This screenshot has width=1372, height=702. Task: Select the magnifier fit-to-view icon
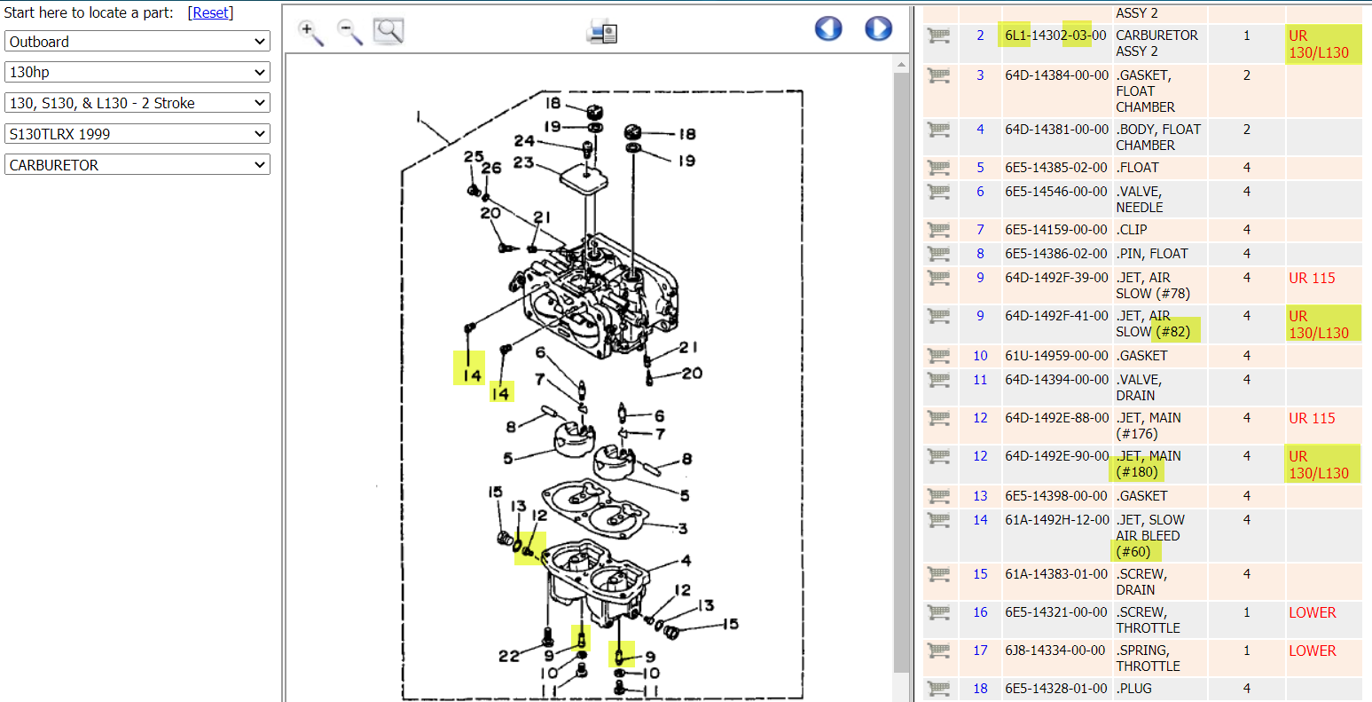point(388,31)
